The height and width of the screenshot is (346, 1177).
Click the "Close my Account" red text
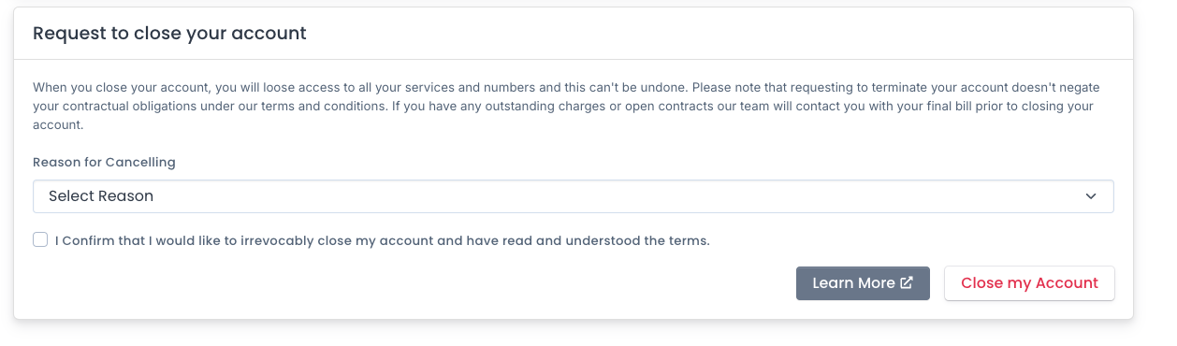tap(1029, 283)
